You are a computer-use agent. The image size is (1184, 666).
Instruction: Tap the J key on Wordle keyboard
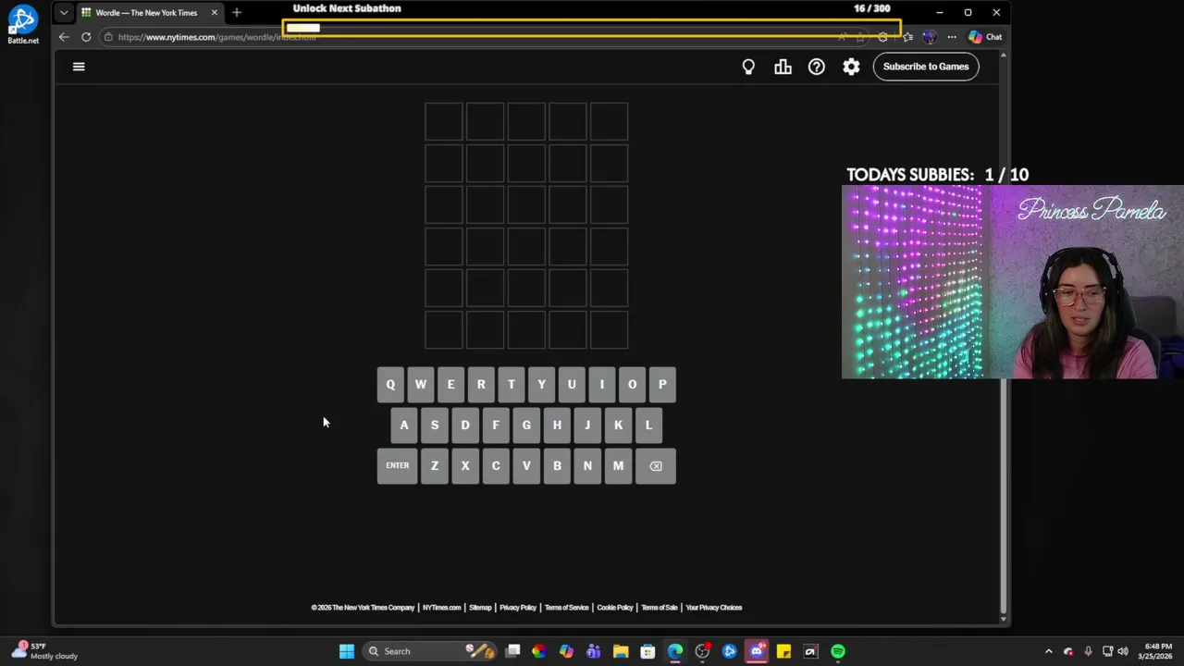tap(587, 425)
